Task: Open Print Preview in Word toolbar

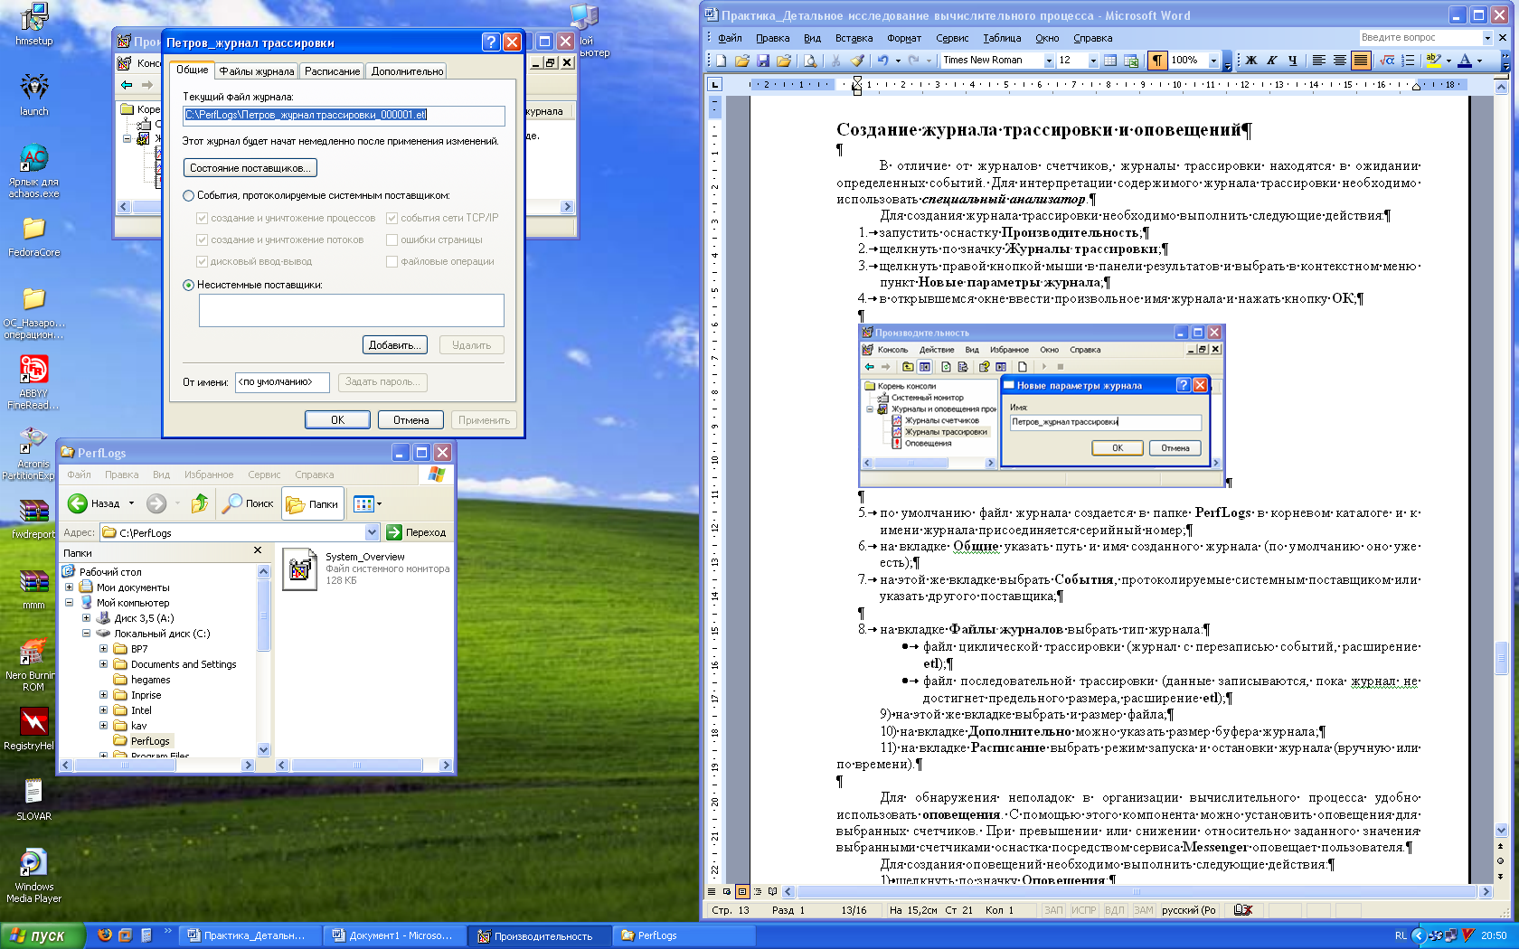Action: point(810,61)
